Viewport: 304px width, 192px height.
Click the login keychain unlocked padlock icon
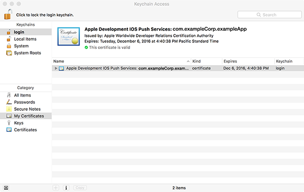(x=9, y=32)
